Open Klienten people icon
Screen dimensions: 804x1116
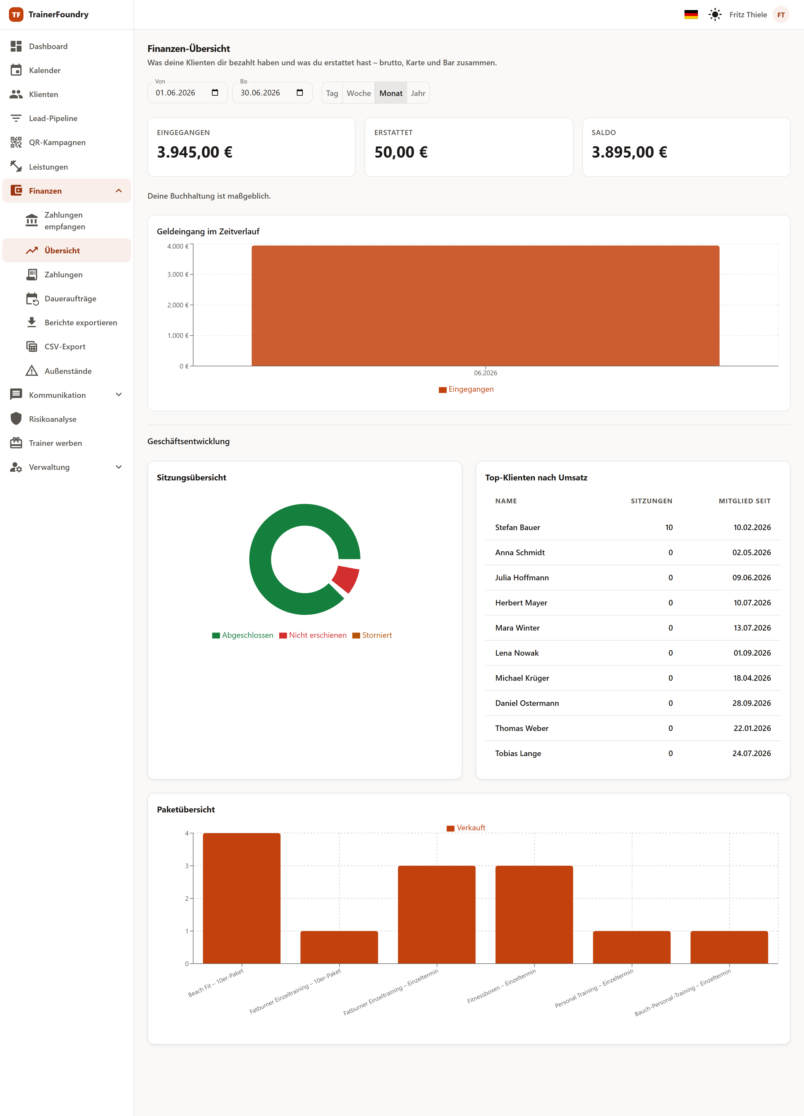point(16,94)
